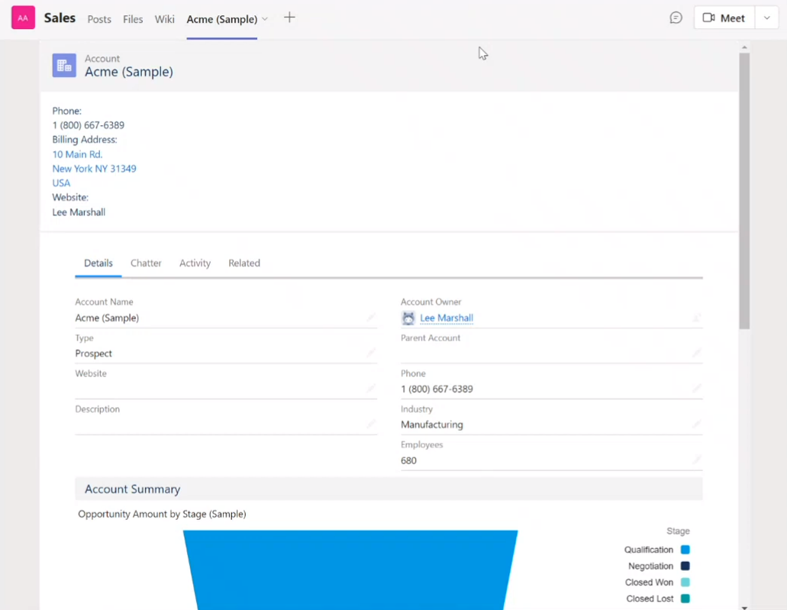Click the chat icon beside the Meet button
787x610 pixels.
(675, 17)
